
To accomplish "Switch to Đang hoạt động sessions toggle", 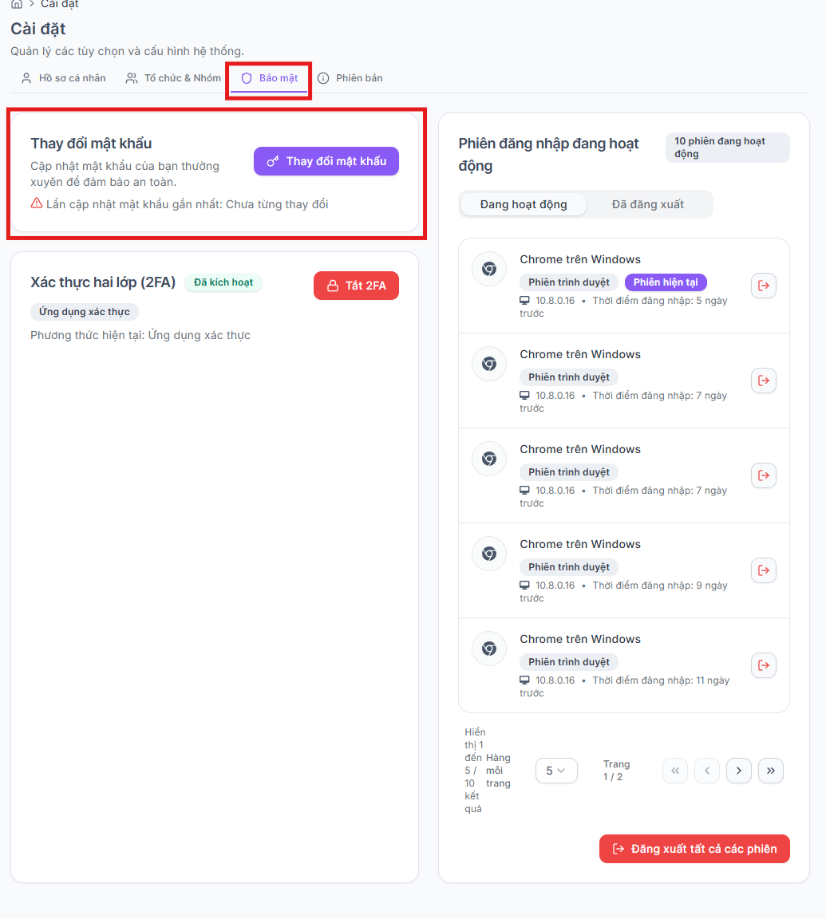I will 524,204.
